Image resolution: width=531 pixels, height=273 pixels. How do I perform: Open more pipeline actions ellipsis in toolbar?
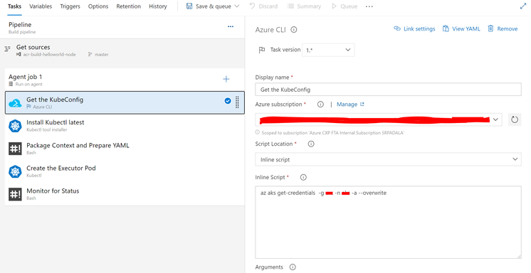[369, 6]
